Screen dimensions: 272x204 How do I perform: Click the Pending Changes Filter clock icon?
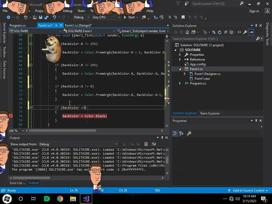[x=205, y=32]
